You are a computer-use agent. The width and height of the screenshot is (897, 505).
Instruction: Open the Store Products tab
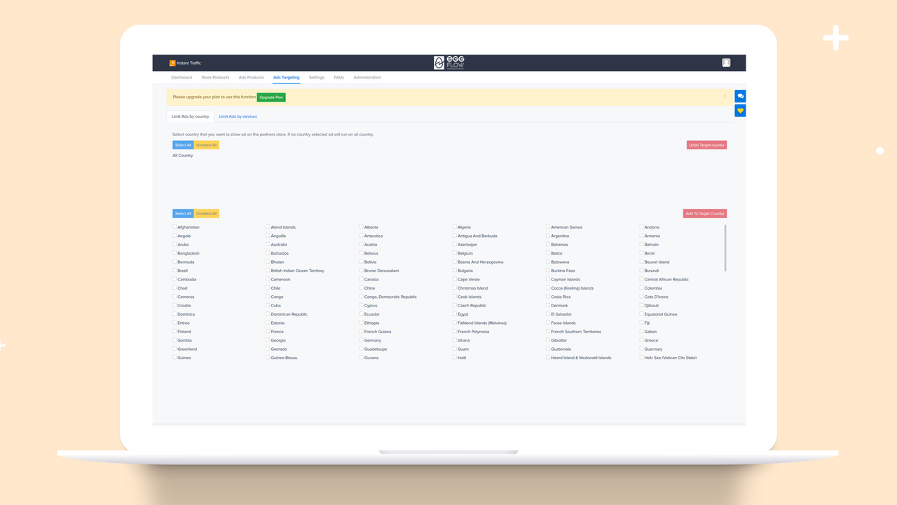pos(215,77)
